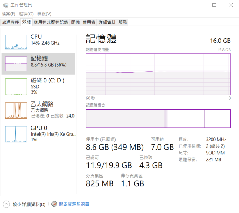Collapse view with 較少詳細資料 arrow icon
Viewport: 239px width, 213px height.
(x=6, y=204)
